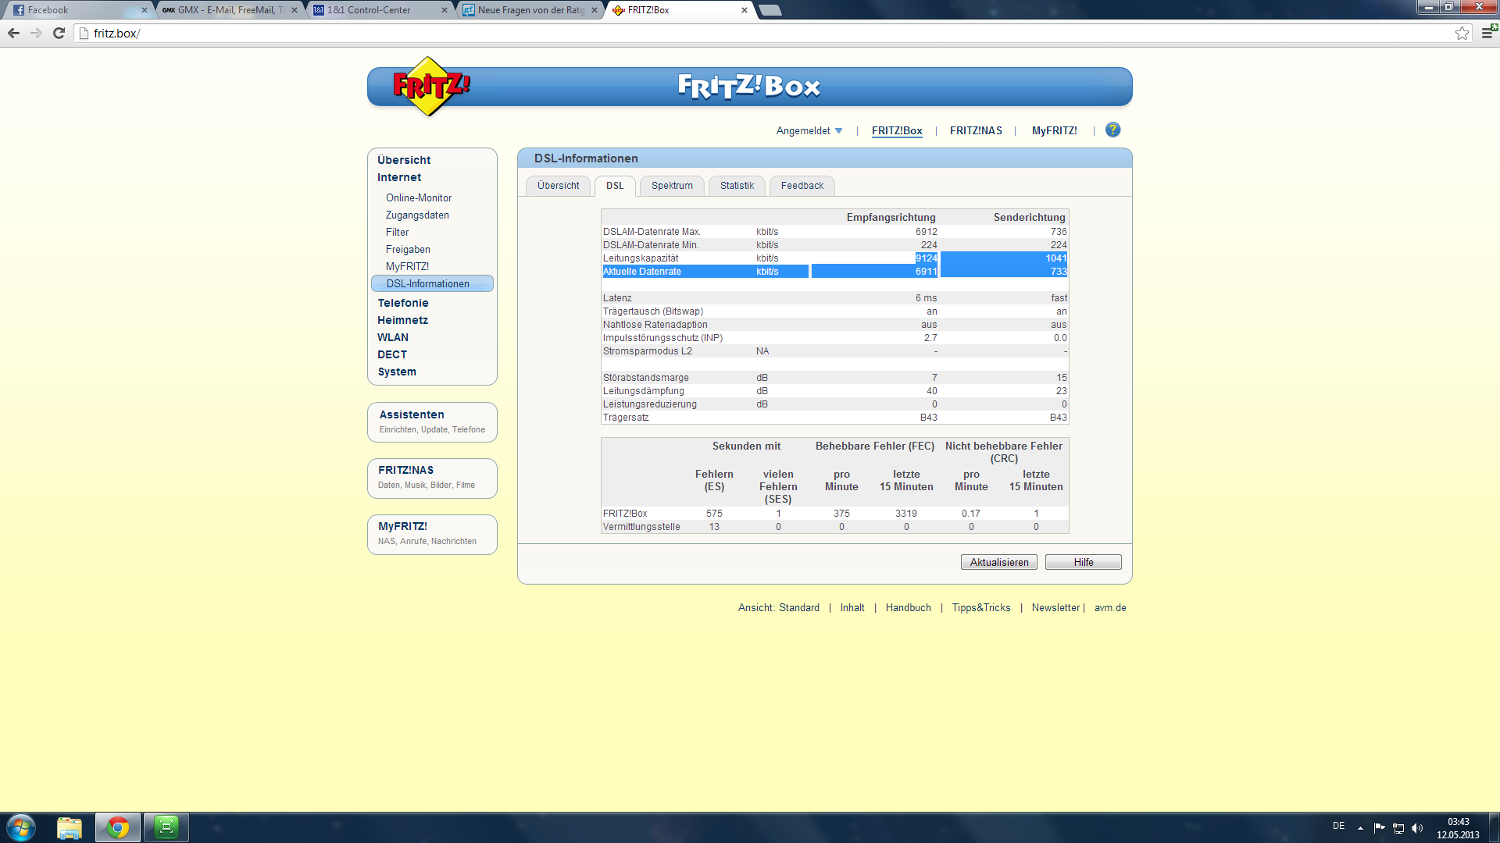Open a new browser tab
Image resolution: width=1500 pixels, height=843 pixels.
[x=770, y=10]
